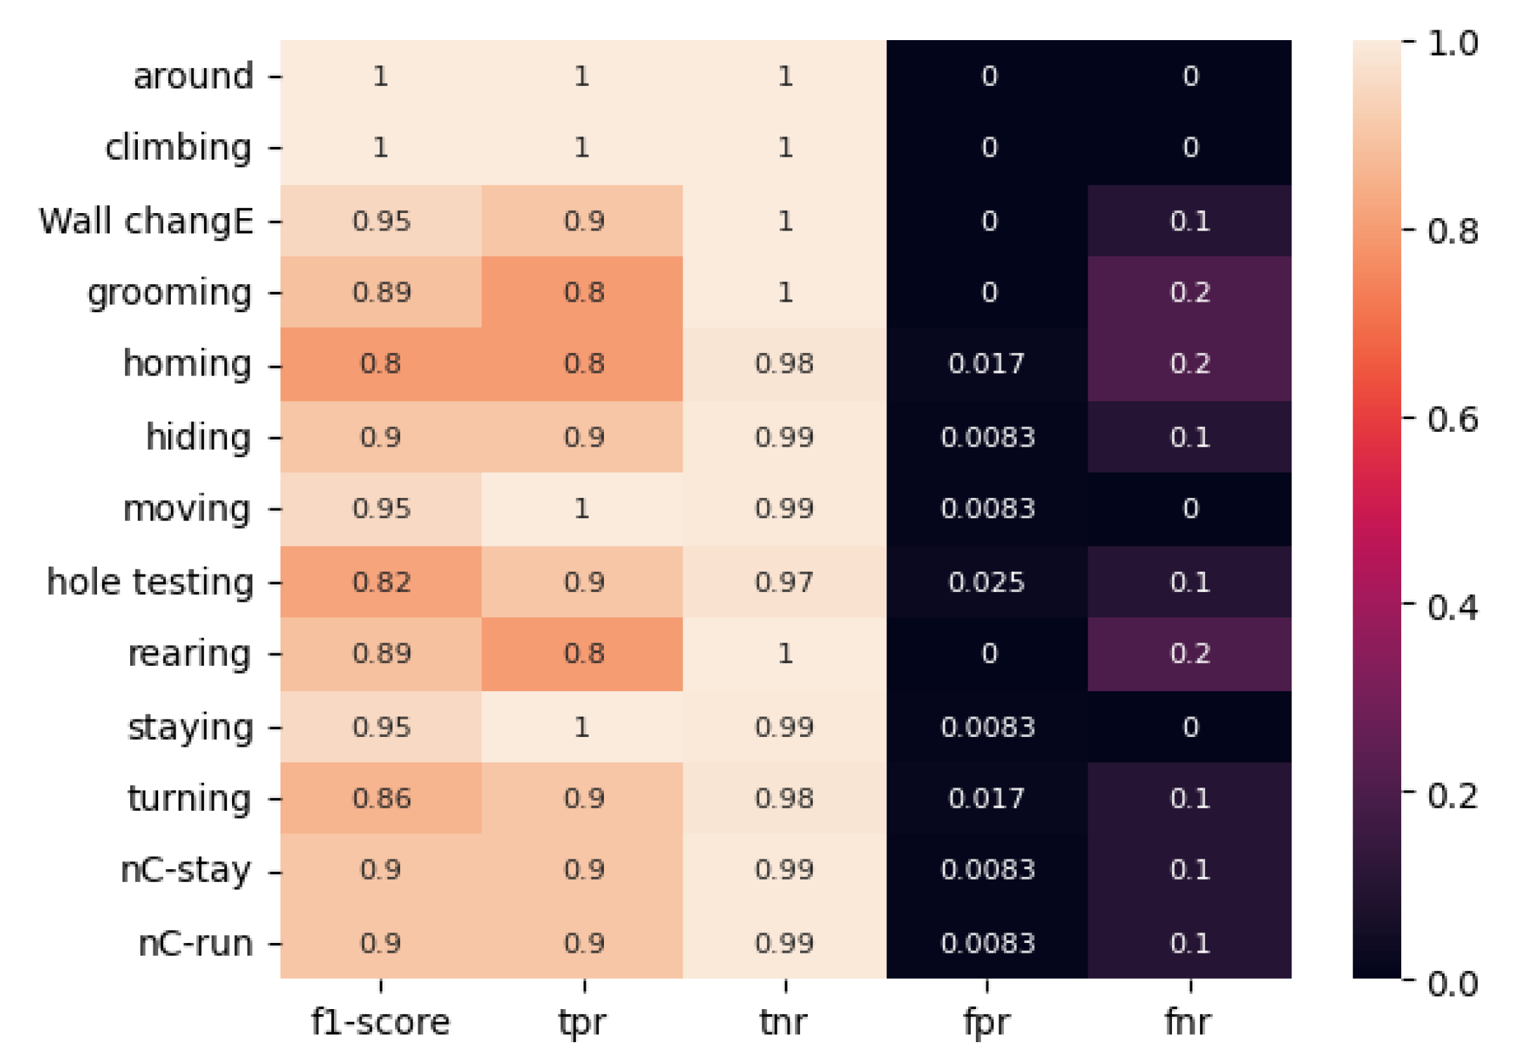1513x1059 pixels.
Task: Click the climbing tnr cell
Action: [x=784, y=147]
